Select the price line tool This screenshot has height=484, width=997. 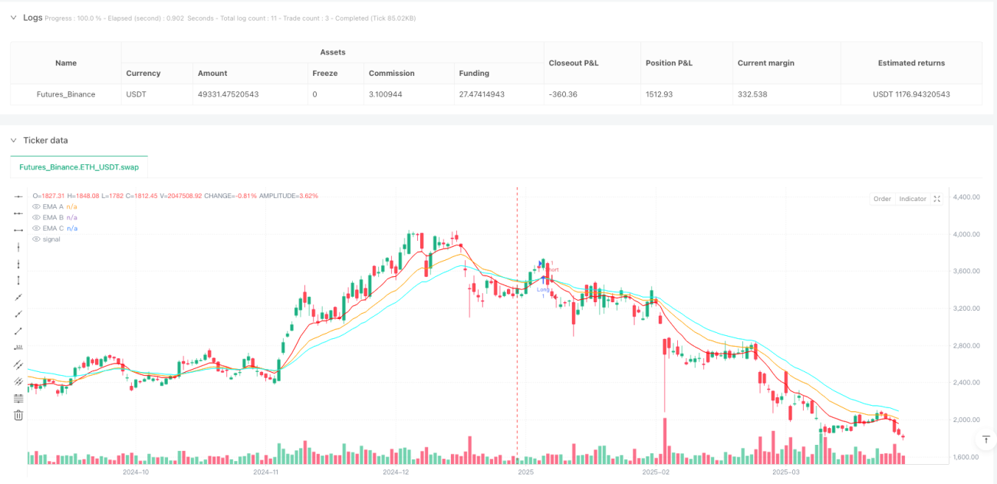tap(18, 347)
